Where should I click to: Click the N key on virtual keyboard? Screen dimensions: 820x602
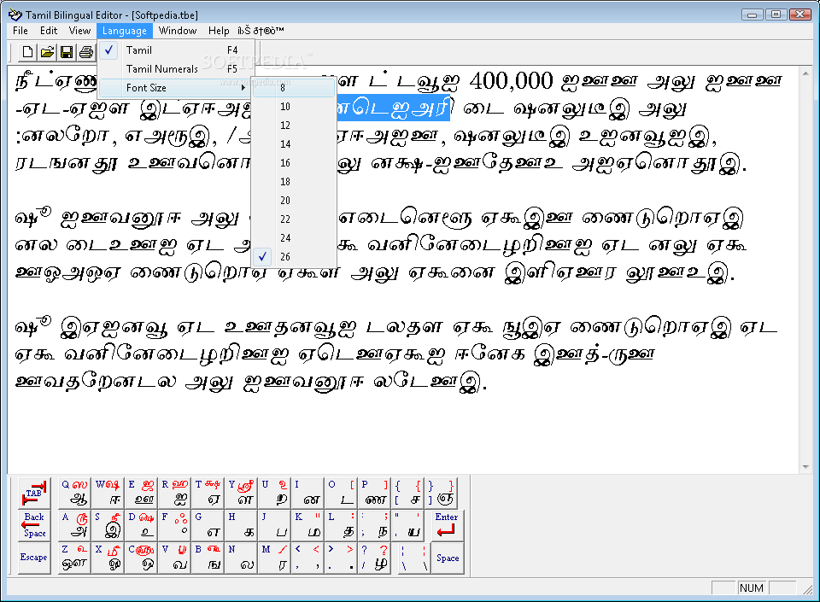[242, 558]
